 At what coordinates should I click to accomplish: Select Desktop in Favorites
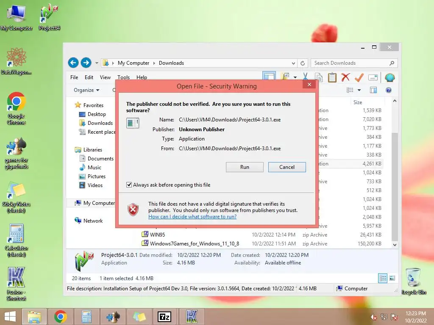point(92,114)
